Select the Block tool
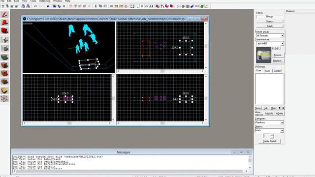This screenshot has height=177, width=315. [4, 48]
